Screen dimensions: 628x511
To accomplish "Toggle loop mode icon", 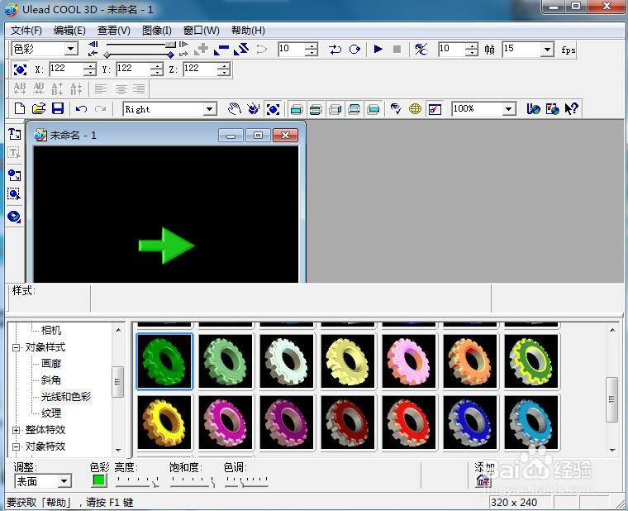I will (x=354, y=50).
